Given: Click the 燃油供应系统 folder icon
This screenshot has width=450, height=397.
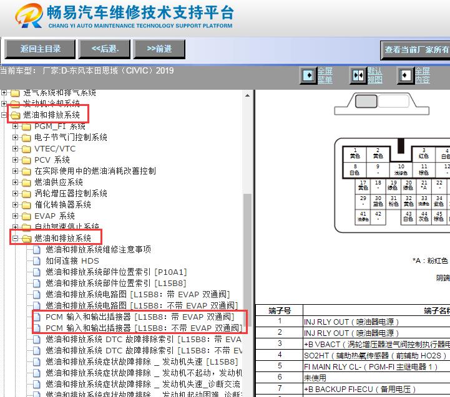Looking at the screenshot, I should (26, 183).
